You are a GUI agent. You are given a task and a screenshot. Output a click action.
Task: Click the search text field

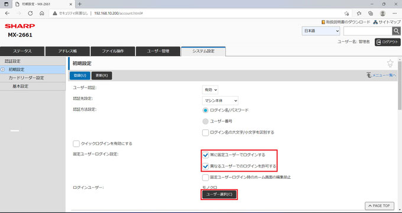pos(368,31)
